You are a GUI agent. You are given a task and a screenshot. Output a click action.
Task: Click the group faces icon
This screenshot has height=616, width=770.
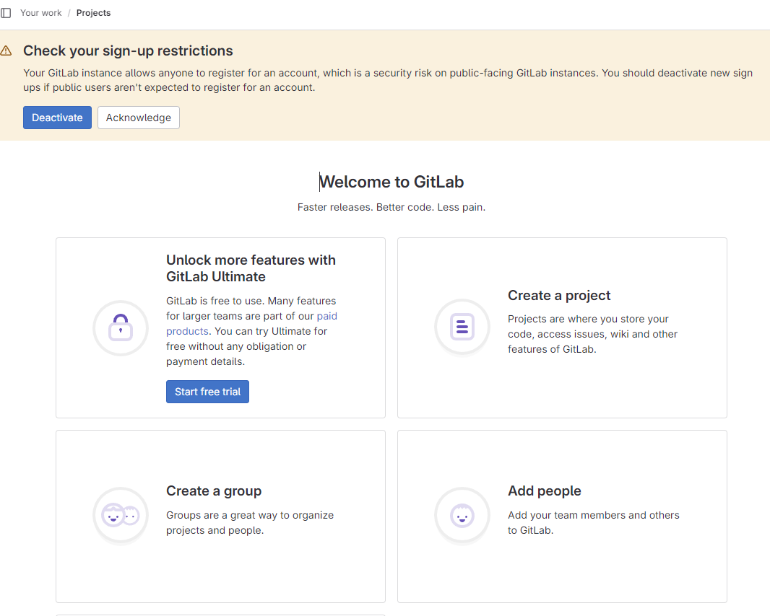(121, 516)
